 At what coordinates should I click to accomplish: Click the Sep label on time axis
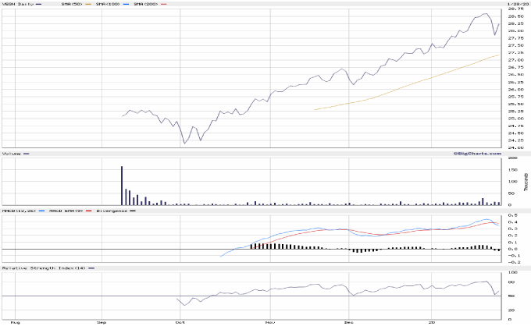tap(101, 321)
